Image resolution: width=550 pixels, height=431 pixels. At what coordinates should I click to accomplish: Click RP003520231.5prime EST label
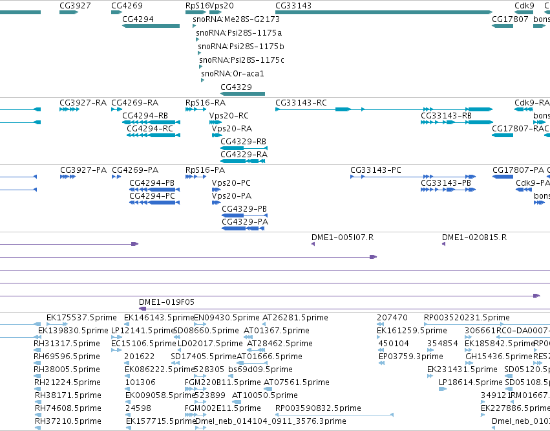pos(467,318)
